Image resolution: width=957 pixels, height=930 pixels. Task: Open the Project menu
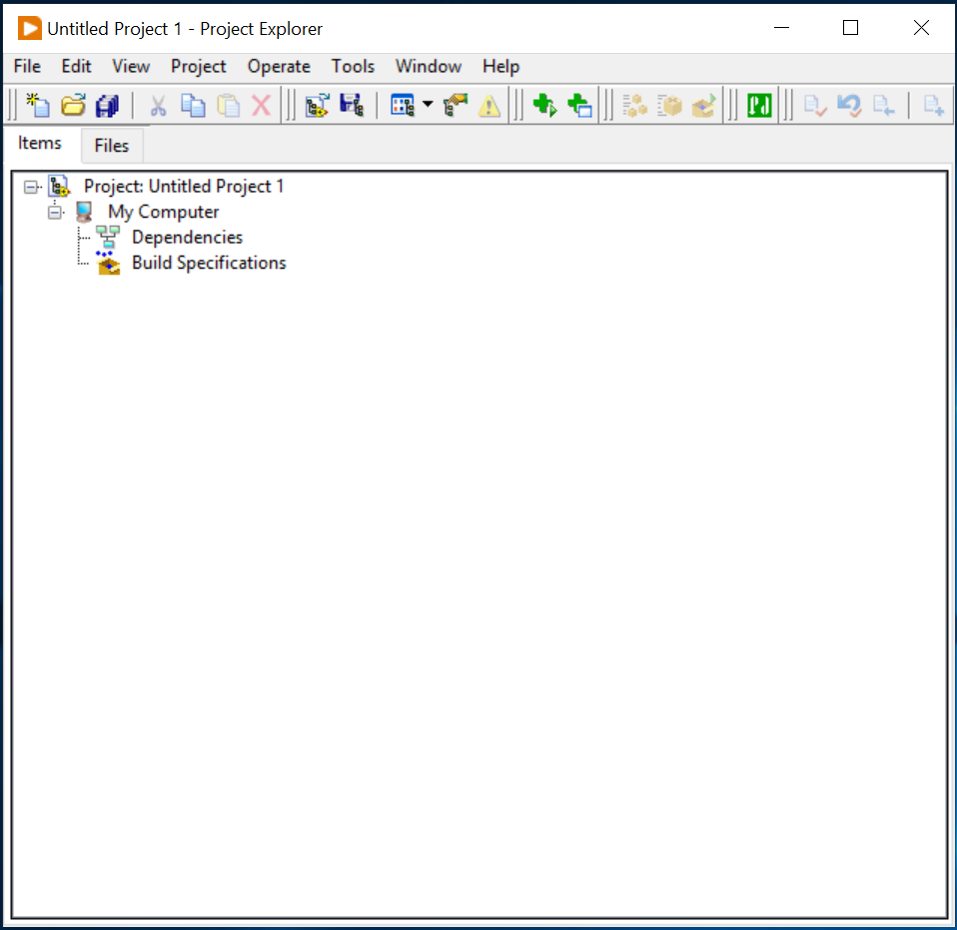(x=198, y=66)
